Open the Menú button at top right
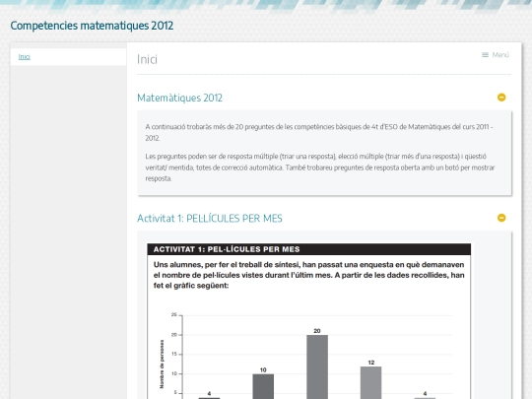 tap(496, 55)
